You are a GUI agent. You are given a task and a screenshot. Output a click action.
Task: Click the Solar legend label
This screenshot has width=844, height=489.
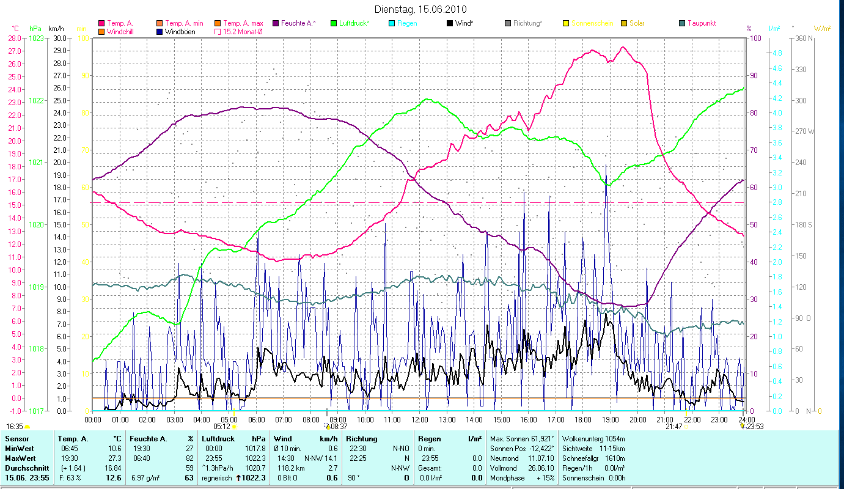(x=636, y=23)
